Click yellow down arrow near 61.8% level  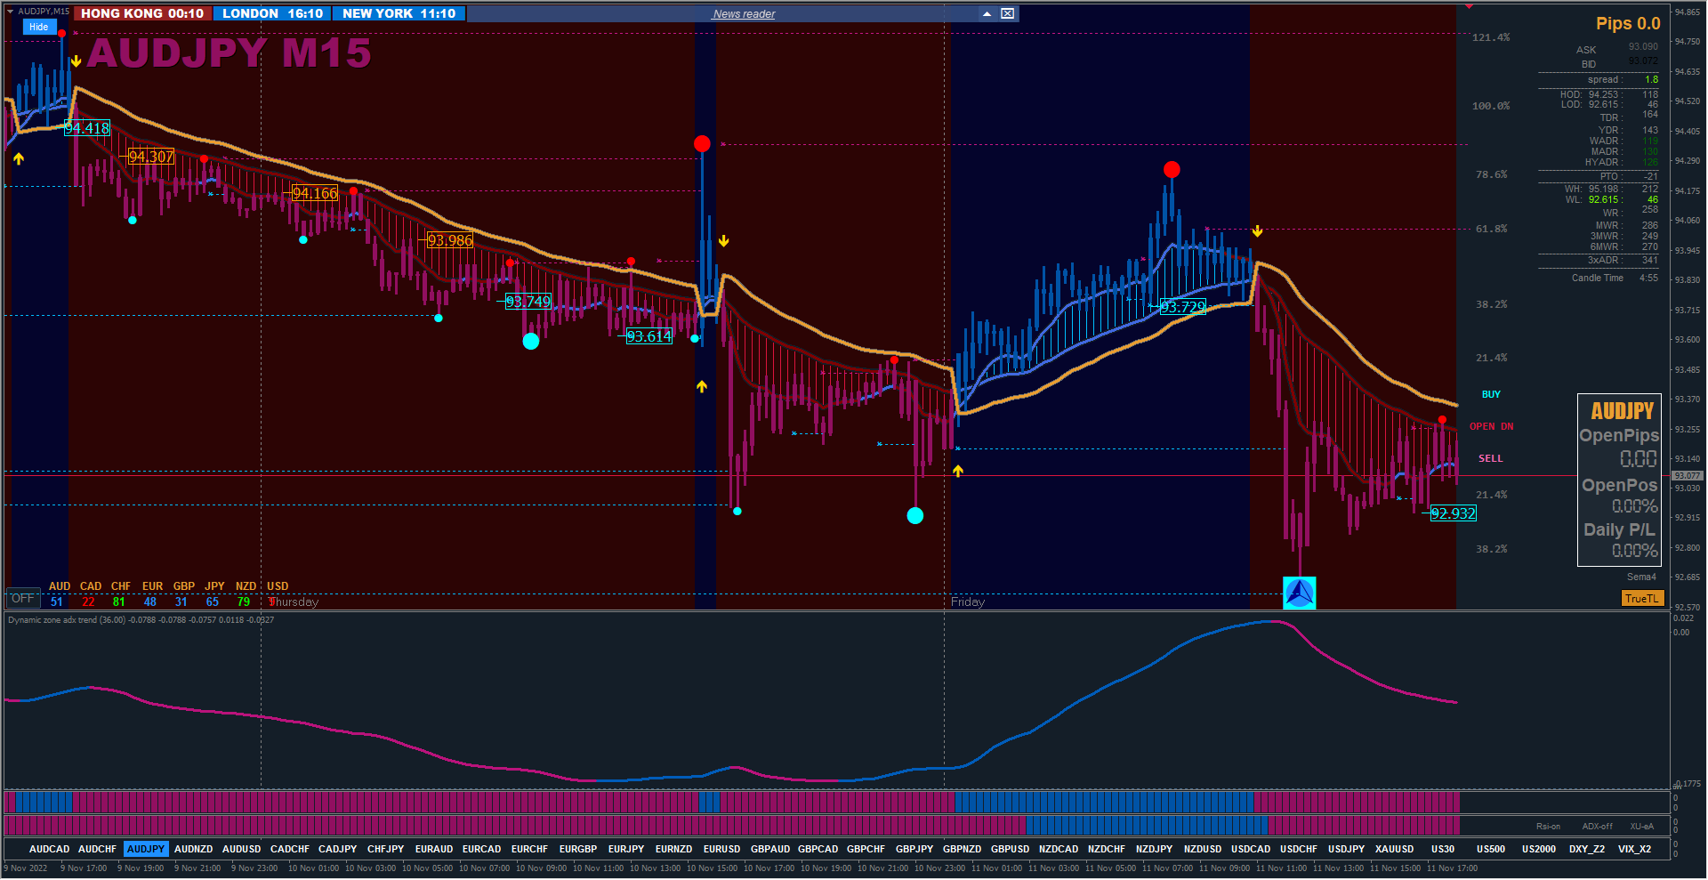(1257, 231)
